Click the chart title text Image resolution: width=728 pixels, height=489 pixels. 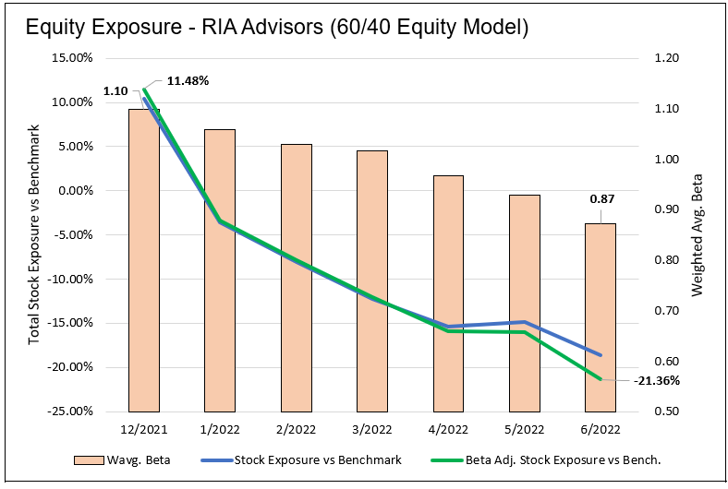point(277,28)
